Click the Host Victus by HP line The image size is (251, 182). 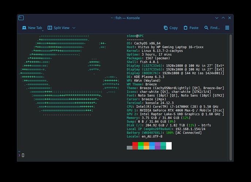pos(165,47)
